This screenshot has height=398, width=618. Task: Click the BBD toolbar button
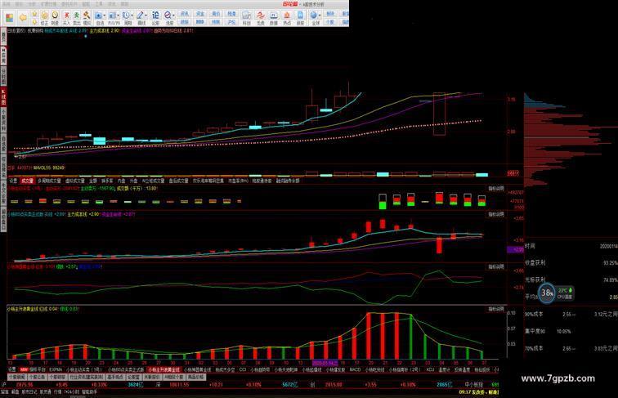tap(200, 22)
